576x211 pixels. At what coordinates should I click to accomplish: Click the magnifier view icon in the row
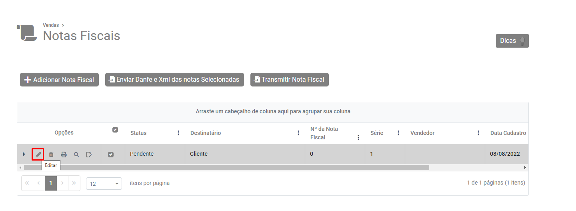[76, 154]
